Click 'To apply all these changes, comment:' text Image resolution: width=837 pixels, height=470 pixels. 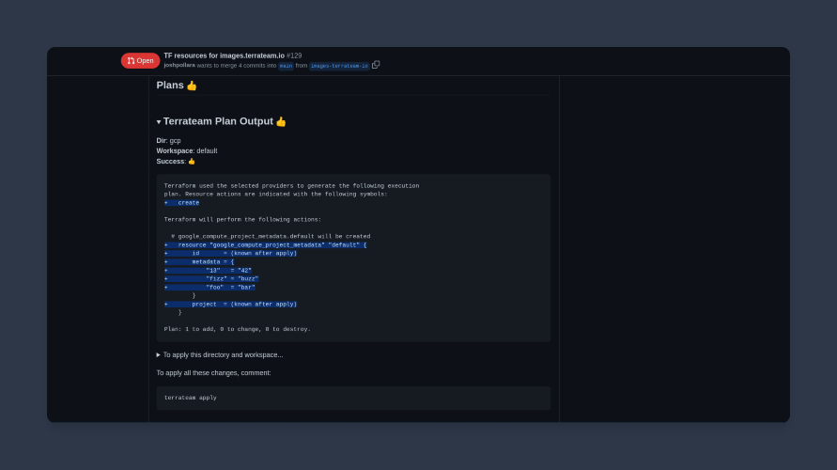point(213,373)
